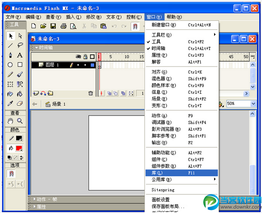Viewport: 262px width, 213px height.
Task: Add a new layer in timeline
Action: pos(35,93)
